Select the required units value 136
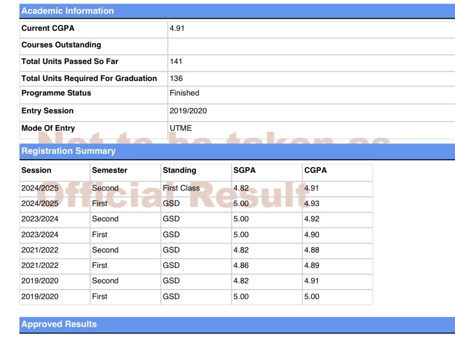Screen dimensions: 455x346 (x=176, y=79)
